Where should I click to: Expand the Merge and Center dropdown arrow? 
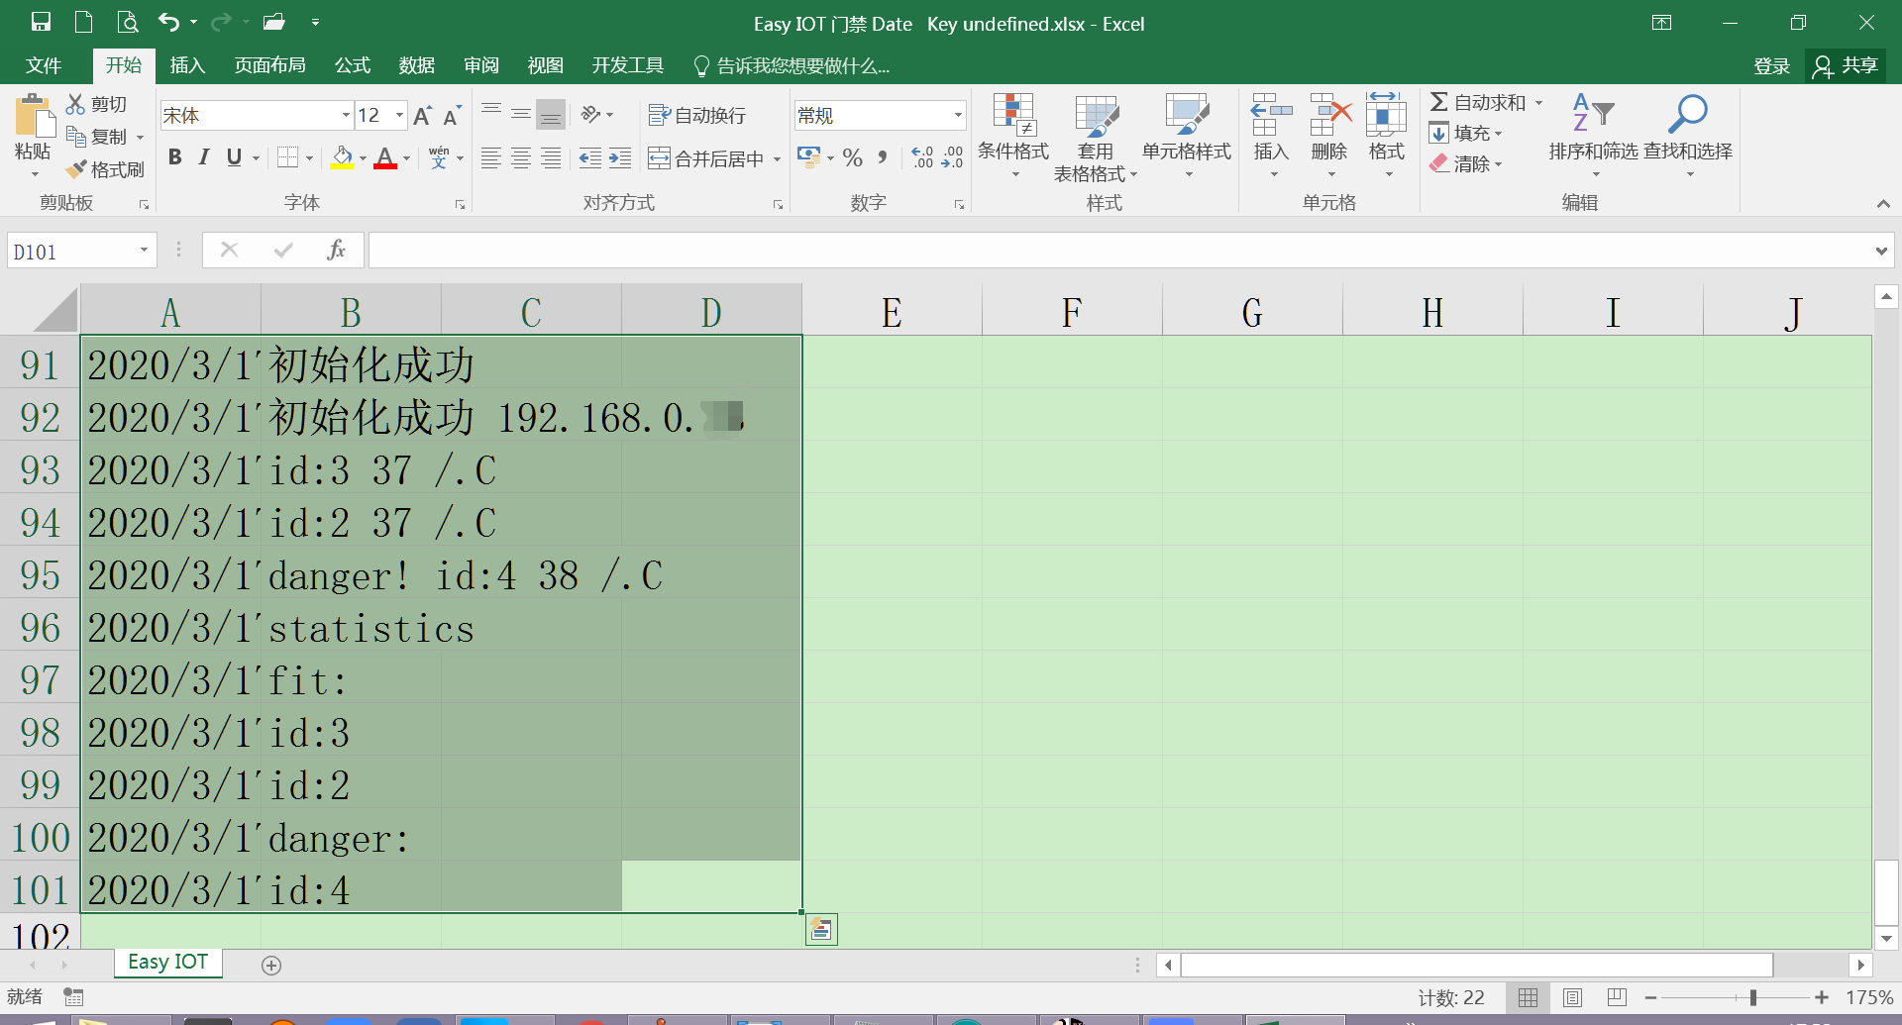pos(777,158)
